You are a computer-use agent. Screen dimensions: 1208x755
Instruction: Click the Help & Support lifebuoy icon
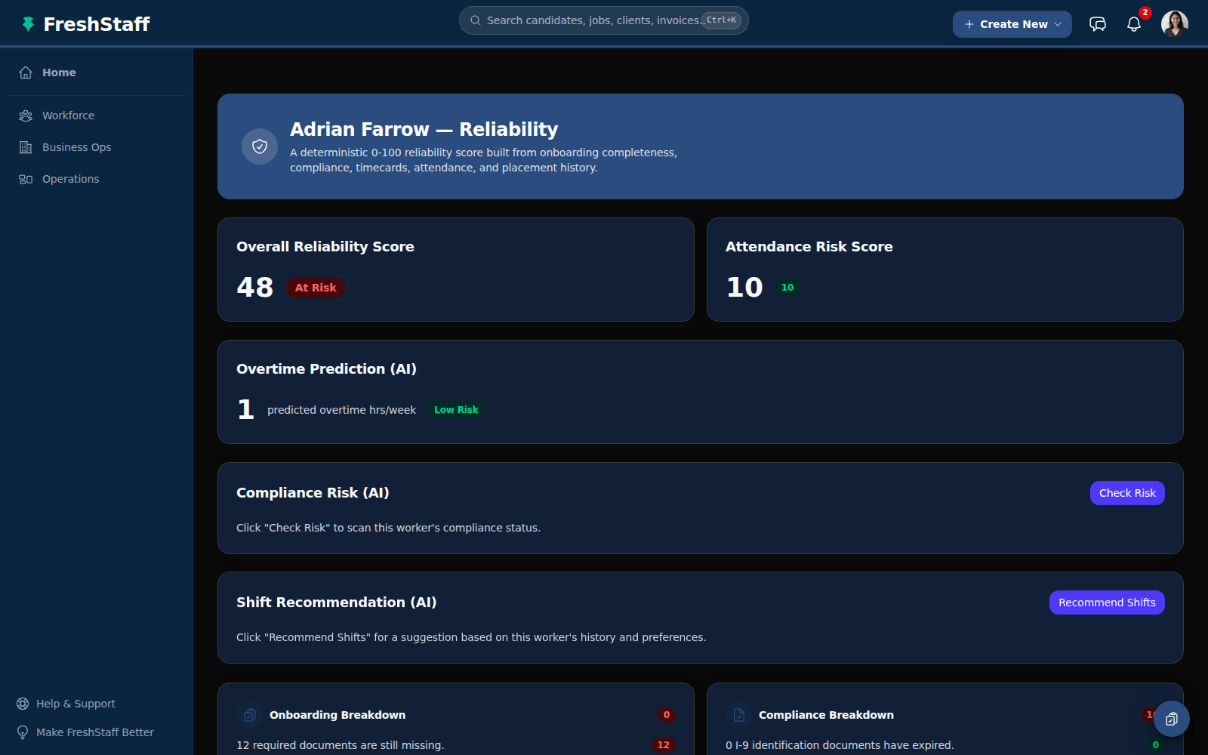(x=23, y=704)
